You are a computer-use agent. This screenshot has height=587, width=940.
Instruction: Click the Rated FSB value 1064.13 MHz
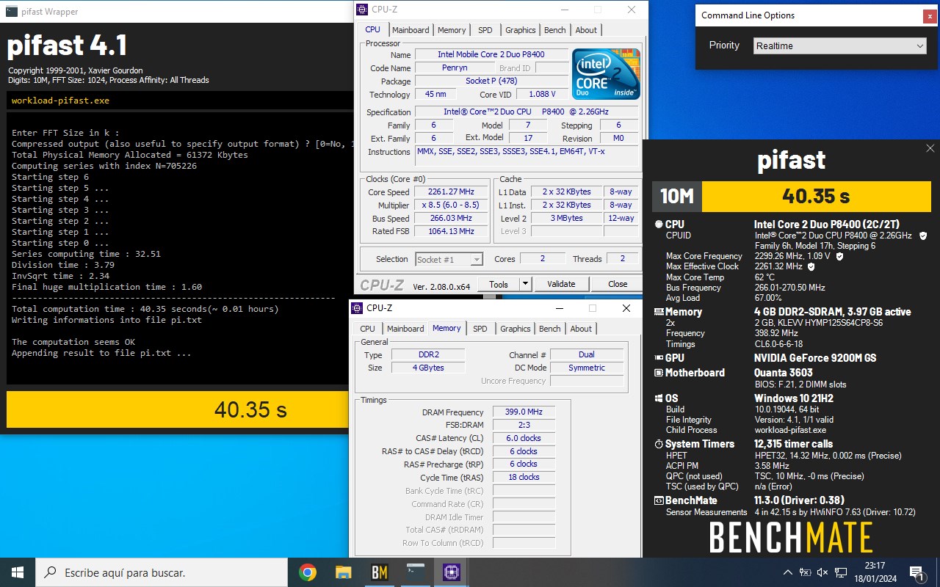coord(451,231)
